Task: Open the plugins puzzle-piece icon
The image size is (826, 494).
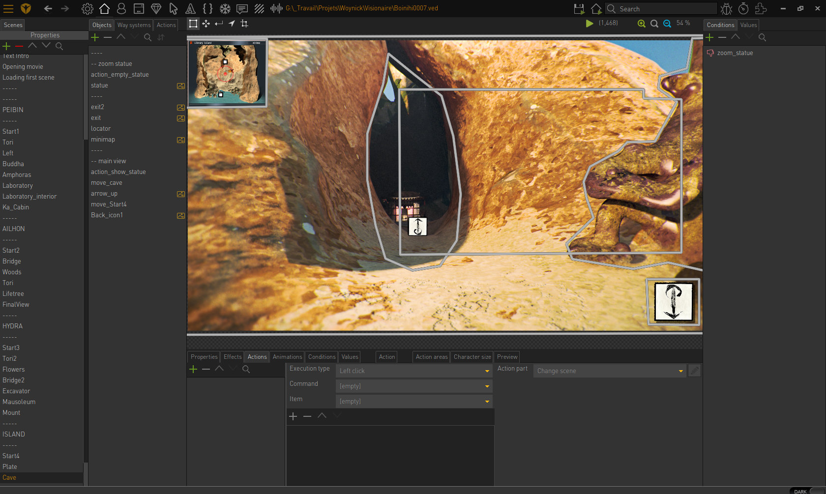Action: coord(761,8)
